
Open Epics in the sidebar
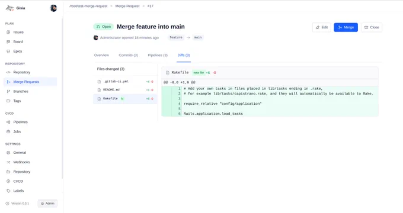30,51
